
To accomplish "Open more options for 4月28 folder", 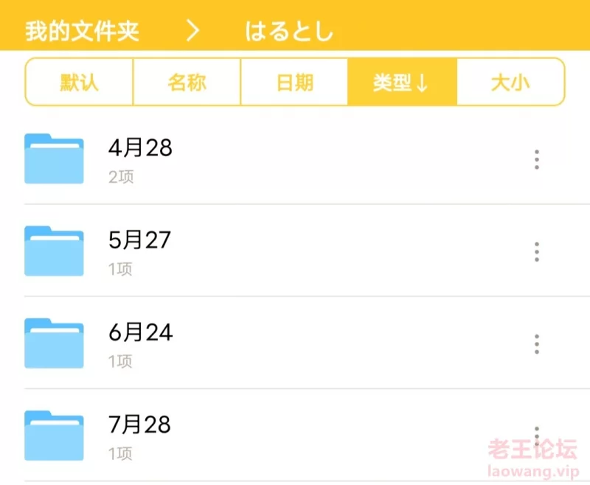I will click(x=537, y=159).
